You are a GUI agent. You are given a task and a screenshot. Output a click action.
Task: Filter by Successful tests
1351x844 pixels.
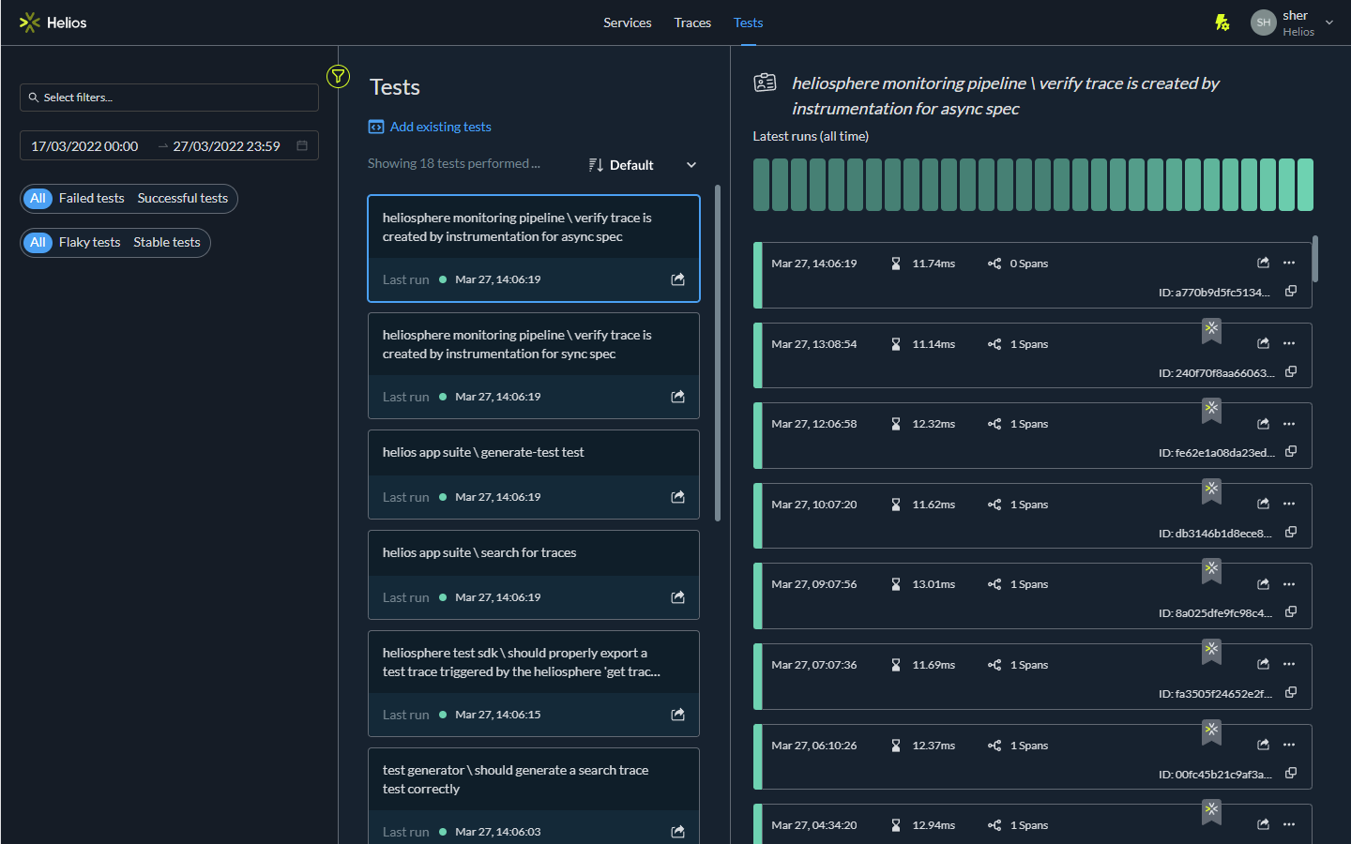[182, 199]
